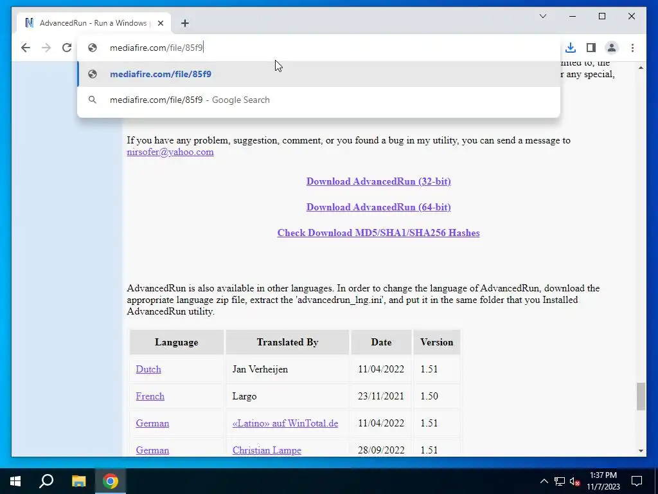Open the muted volume tray icon
Viewport: 658px width, 494px height.
[x=575, y=481]
